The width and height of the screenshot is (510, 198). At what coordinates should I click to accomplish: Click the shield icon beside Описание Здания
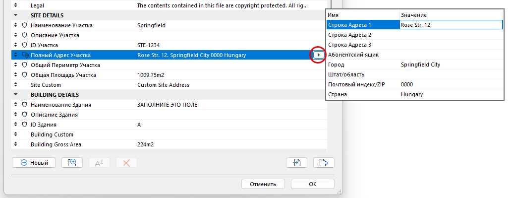tap(24, 115)
